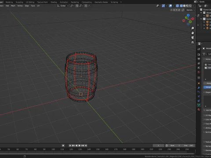Switch to the Modeling workspace tab
This screenshot has height=158, width=211.
(x=9, y=2)
